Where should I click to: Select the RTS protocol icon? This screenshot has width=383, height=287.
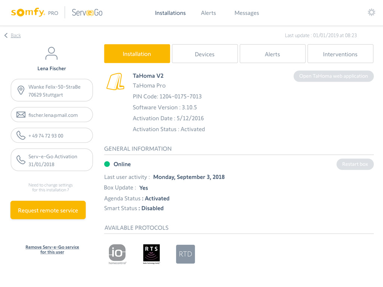[151, 254]
